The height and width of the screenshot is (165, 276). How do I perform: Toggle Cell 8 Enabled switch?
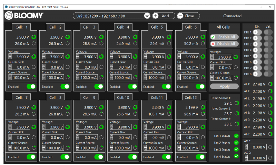click(65, 157)
